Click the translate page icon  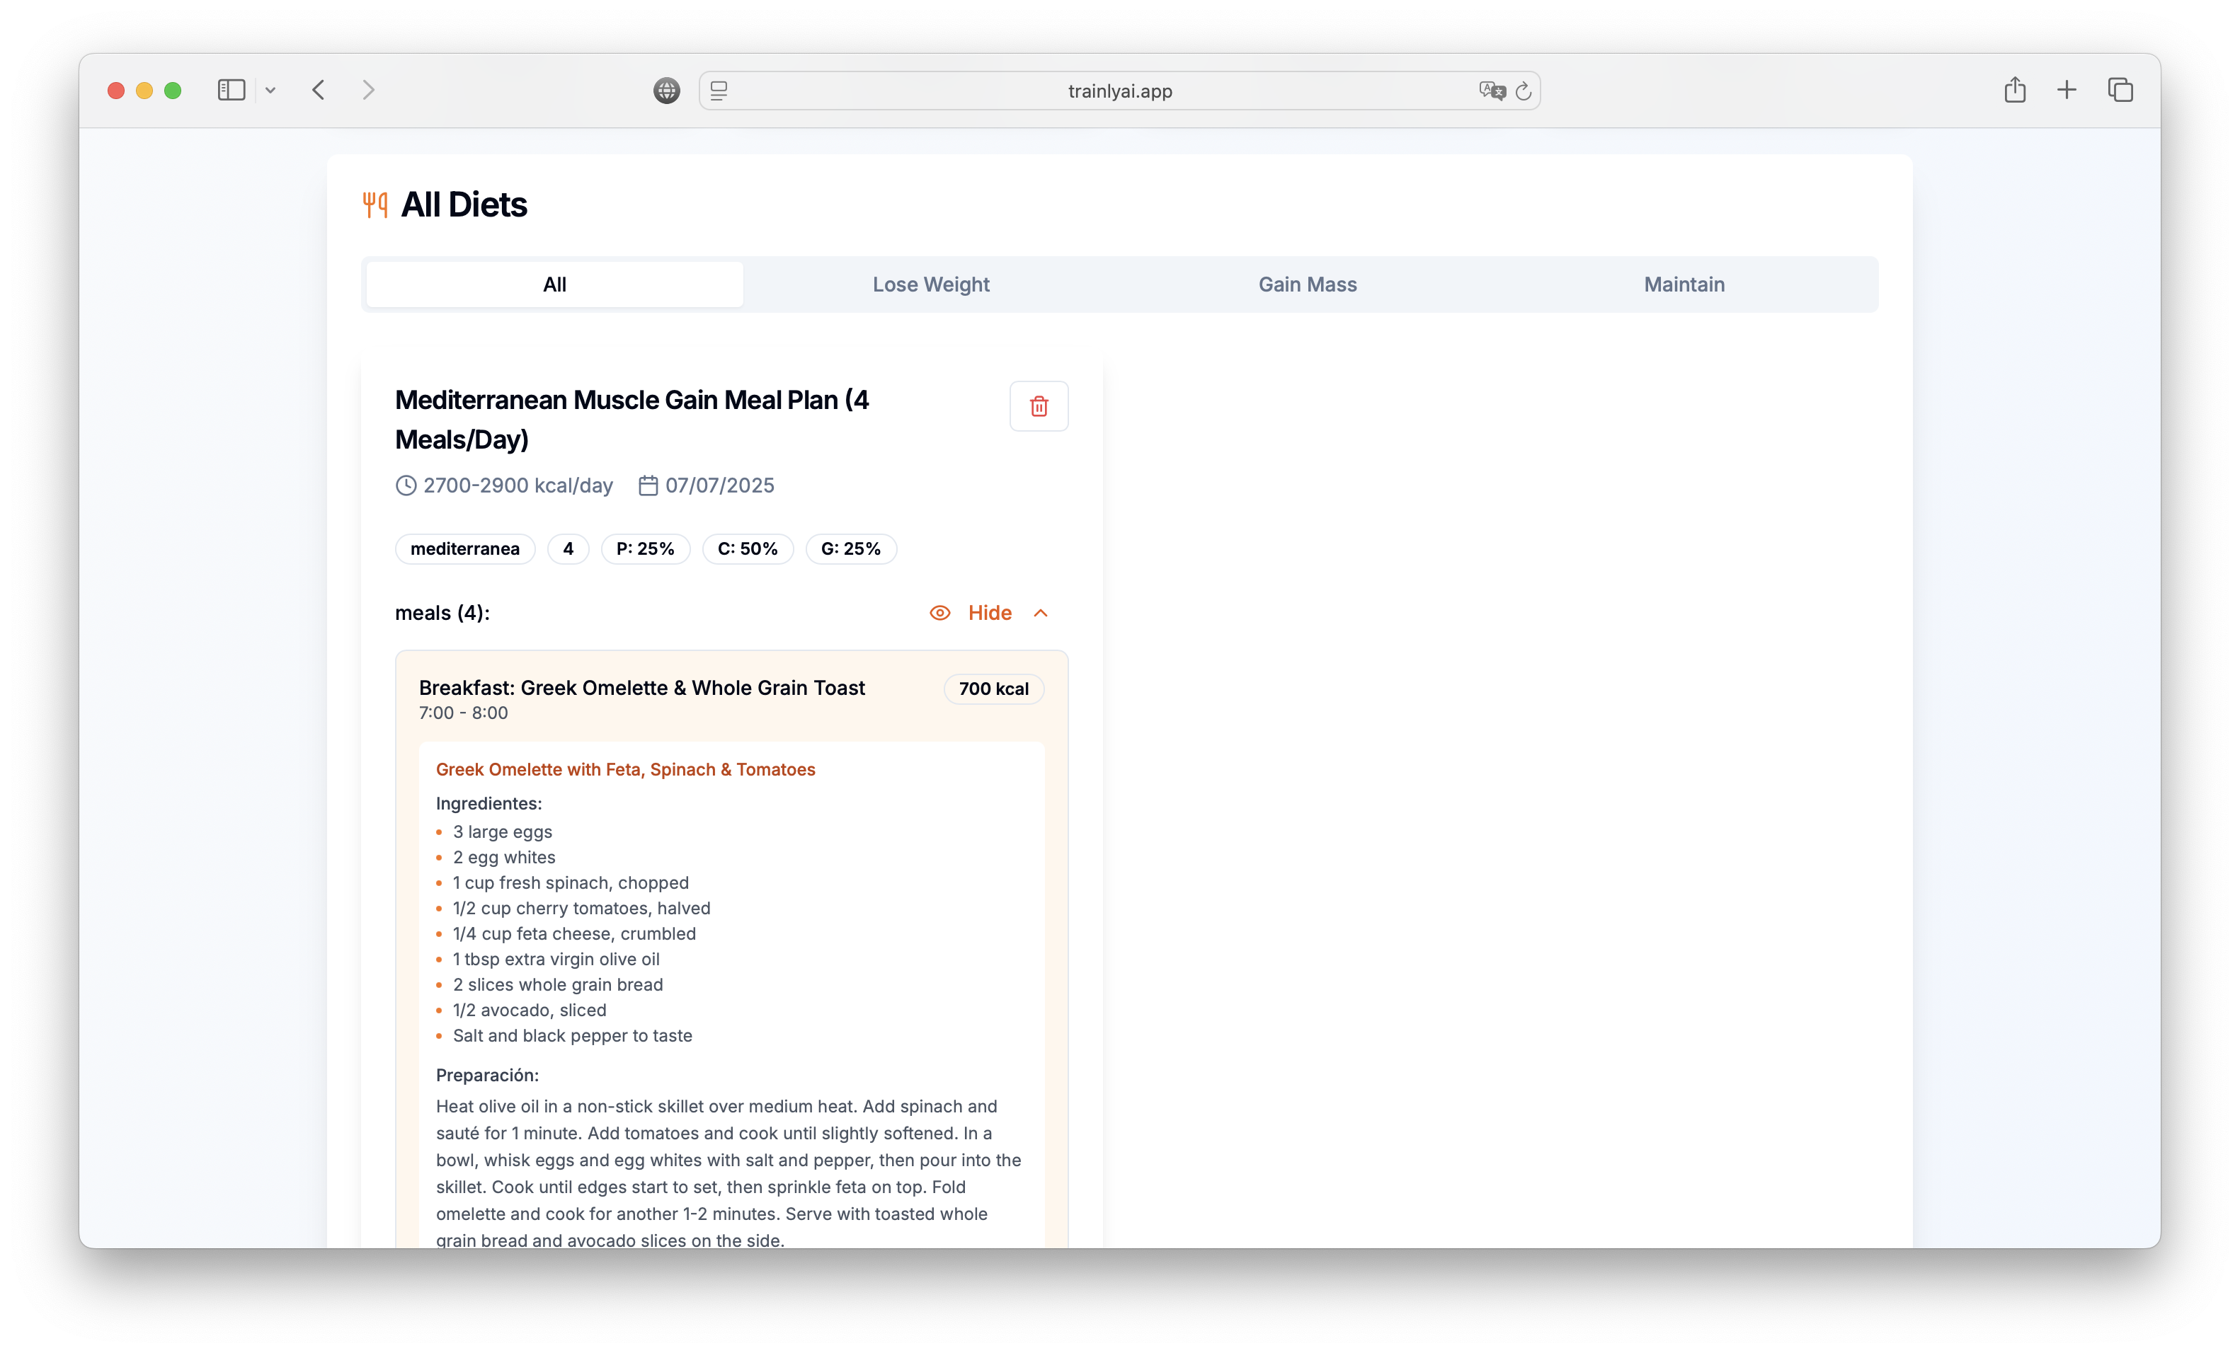tap(1491, 91)
